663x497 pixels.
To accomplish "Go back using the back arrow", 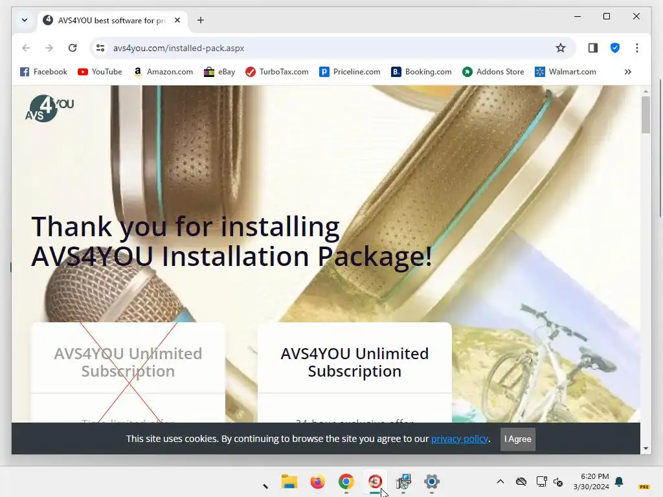I will [26, 48].
